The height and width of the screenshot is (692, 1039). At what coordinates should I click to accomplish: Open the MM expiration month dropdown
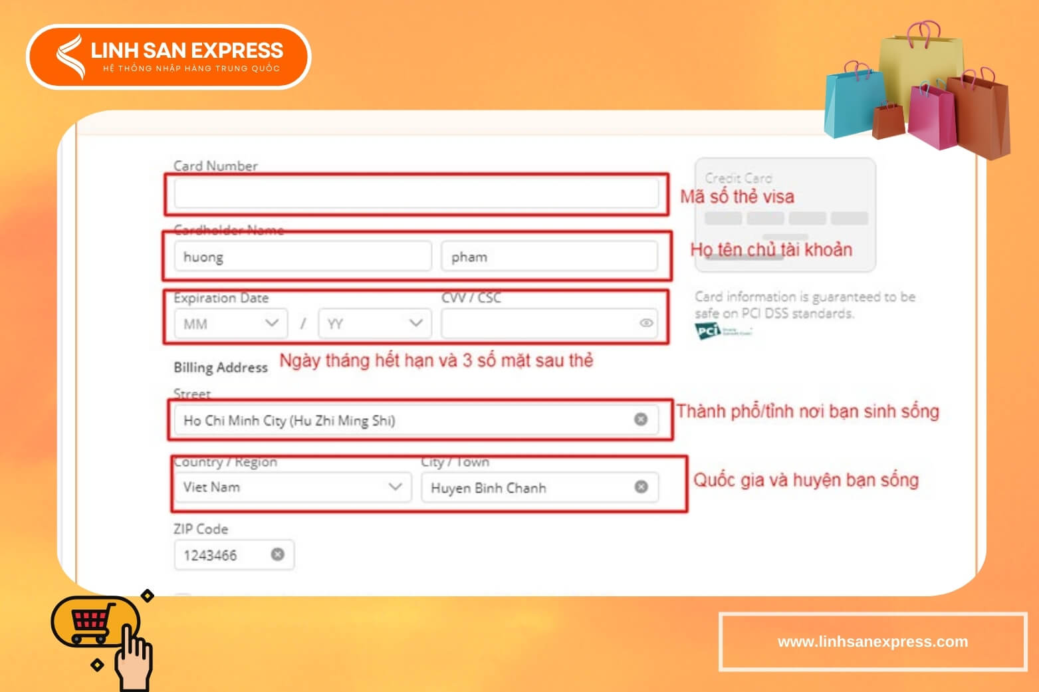(x=231, y=324)
